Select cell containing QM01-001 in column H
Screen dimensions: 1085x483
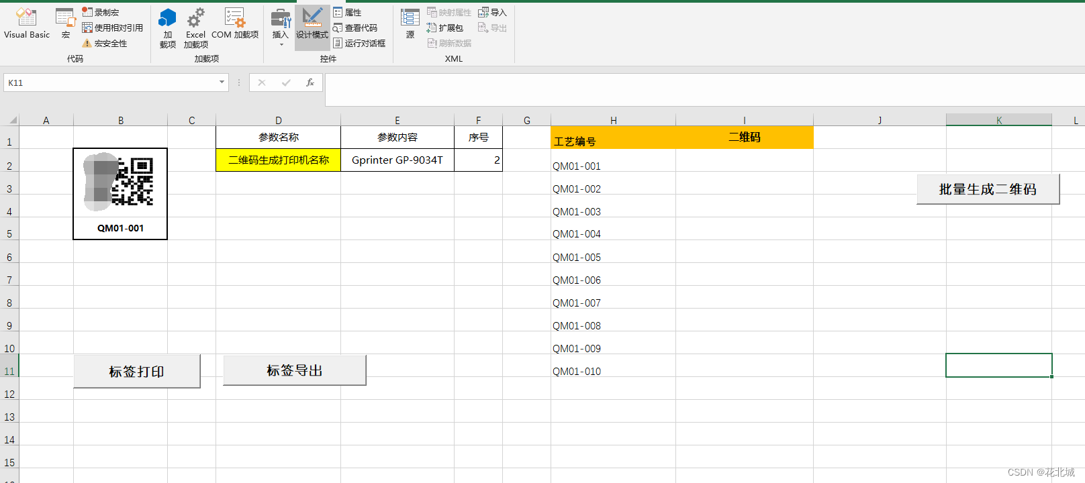point(613,160)
